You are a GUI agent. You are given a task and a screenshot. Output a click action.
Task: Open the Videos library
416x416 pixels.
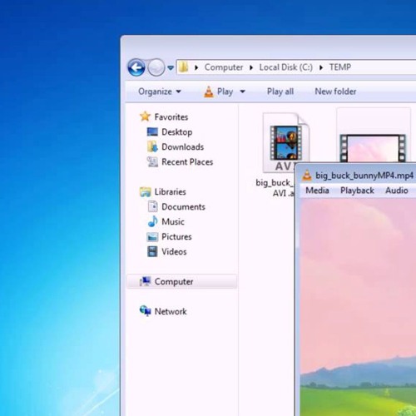(174, 252)
